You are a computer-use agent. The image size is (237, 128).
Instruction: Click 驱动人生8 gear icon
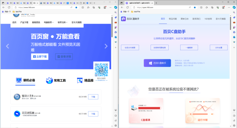[17, 97]
